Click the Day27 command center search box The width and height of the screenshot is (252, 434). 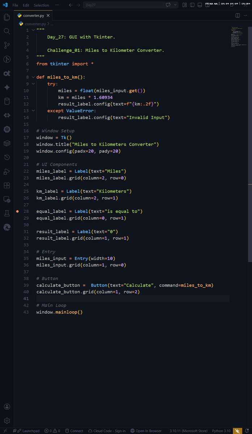click(x=124, y=5)
